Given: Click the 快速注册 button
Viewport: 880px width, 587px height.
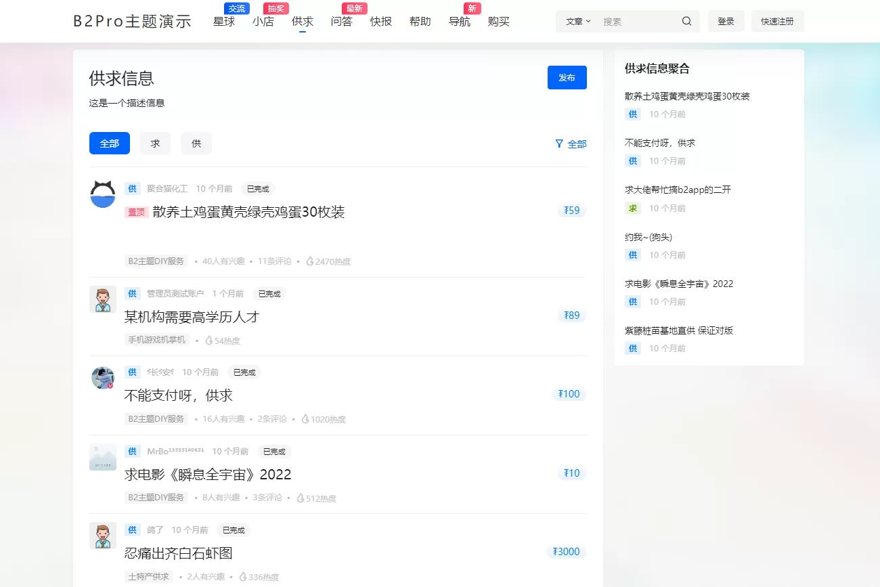Looking at the screenshot, I should point(777,22).
